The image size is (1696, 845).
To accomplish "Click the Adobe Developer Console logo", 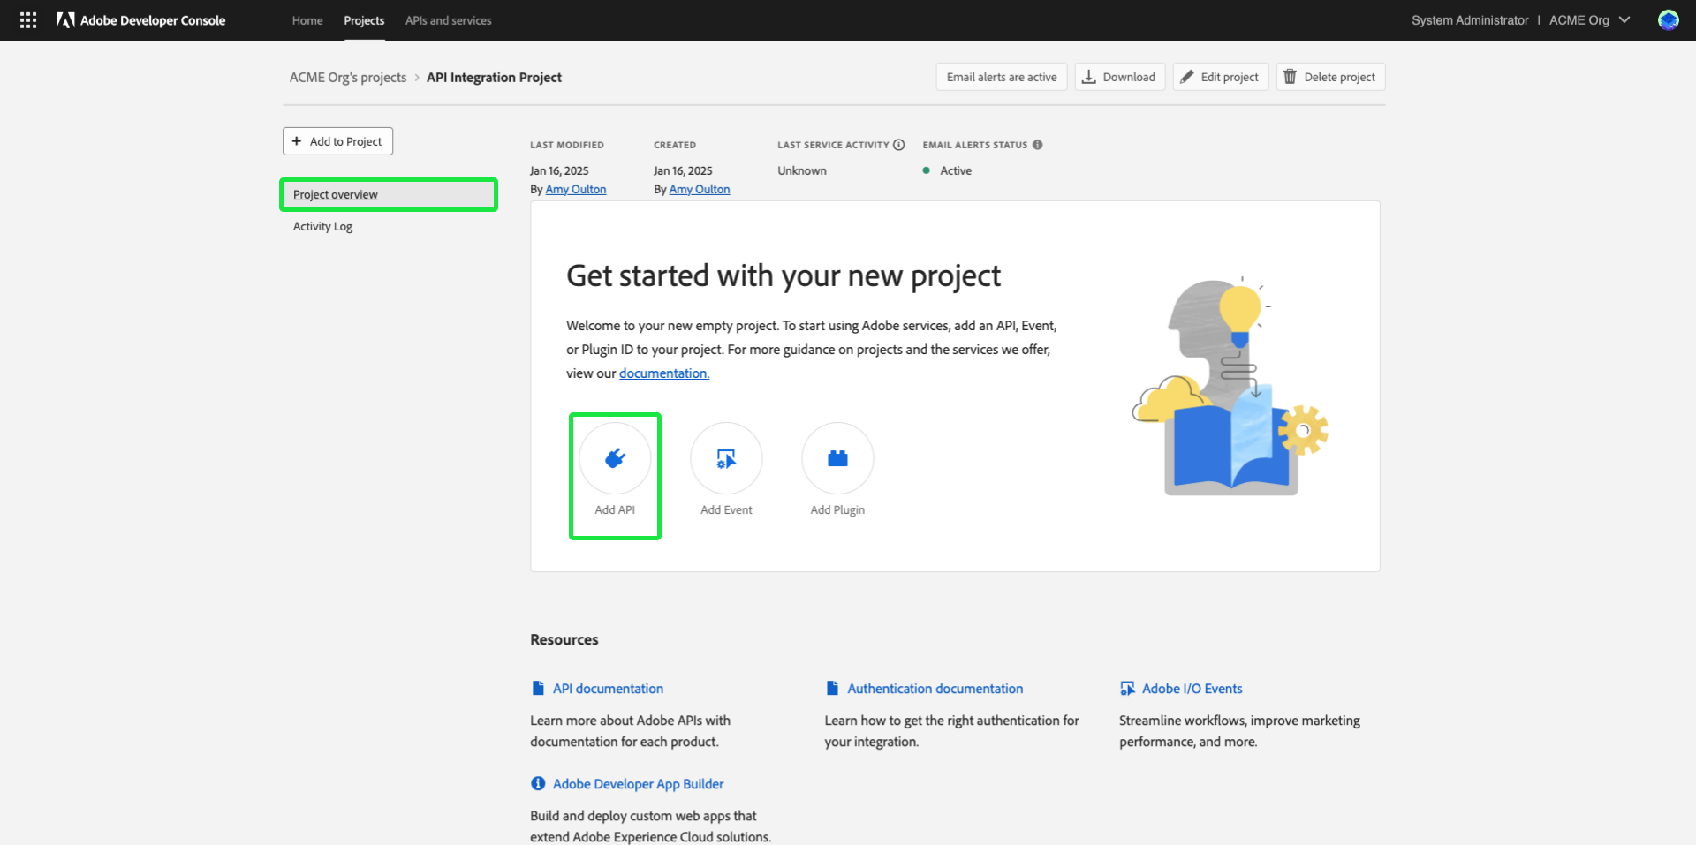I will 140,20.
